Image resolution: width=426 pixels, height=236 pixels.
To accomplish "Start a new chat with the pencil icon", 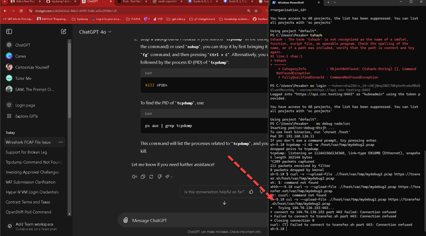I will click(x=63, y=32).
